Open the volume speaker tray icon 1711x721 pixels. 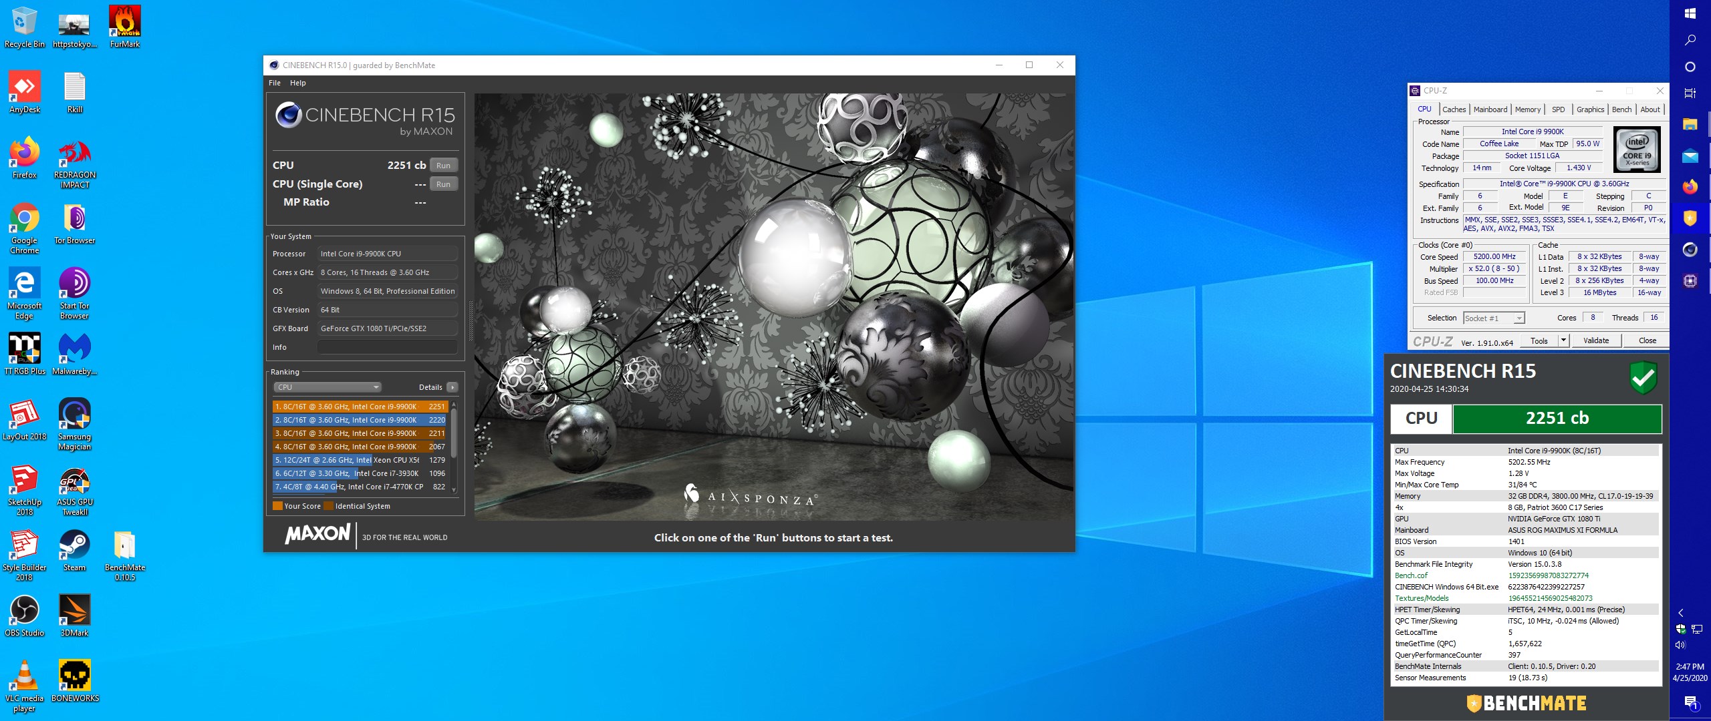pos(1680,645)
